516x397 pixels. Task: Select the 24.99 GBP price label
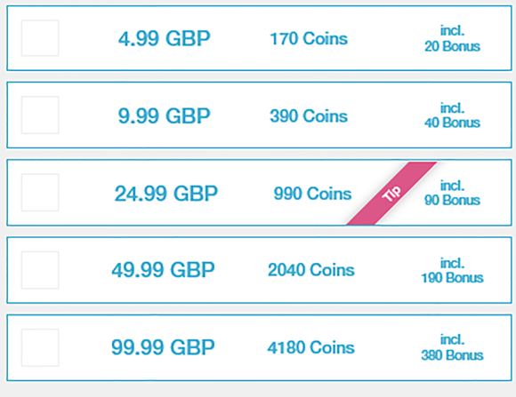tap(165, 194)
